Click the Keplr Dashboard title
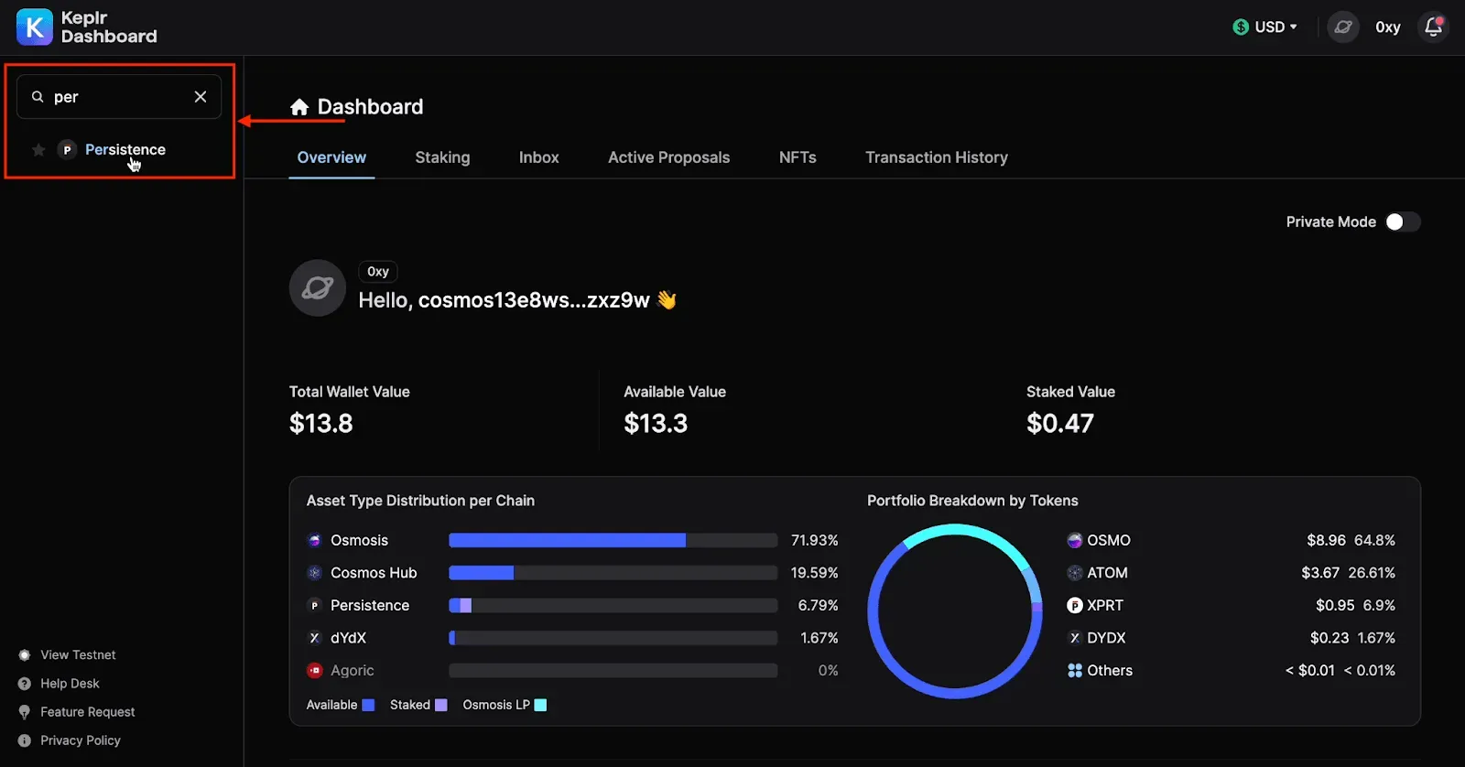Viewport: 1465px width, 767px height. [x=109, y=27]
